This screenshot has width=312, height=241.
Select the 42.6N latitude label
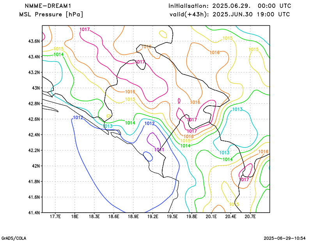(34, 119)
